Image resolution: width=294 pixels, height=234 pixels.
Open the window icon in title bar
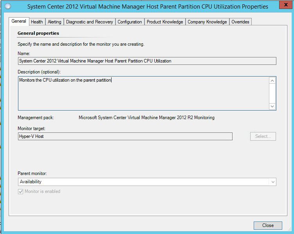[8, 6]
